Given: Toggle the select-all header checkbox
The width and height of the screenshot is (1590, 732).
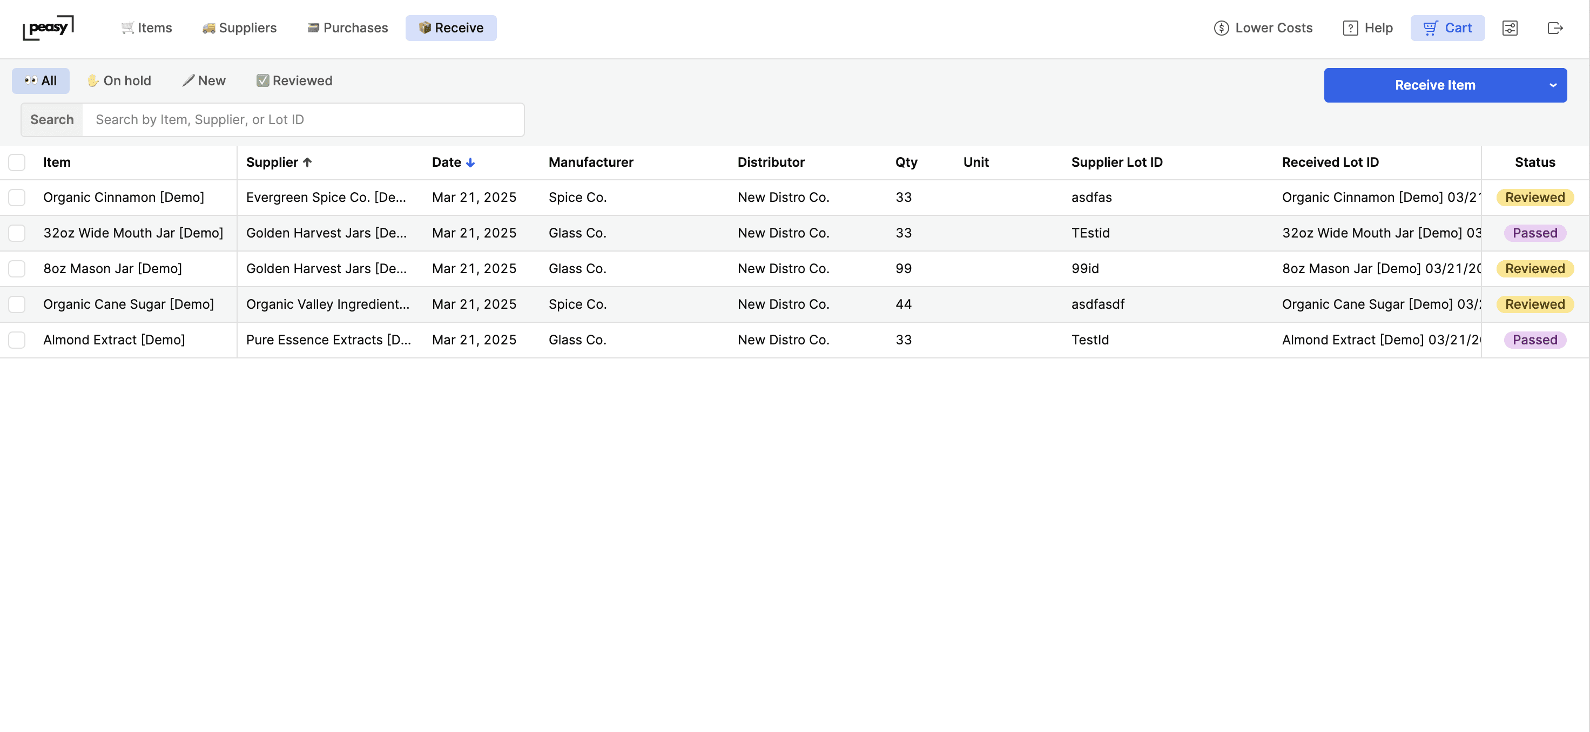Looking at the screenshot, I should point(17,162).
